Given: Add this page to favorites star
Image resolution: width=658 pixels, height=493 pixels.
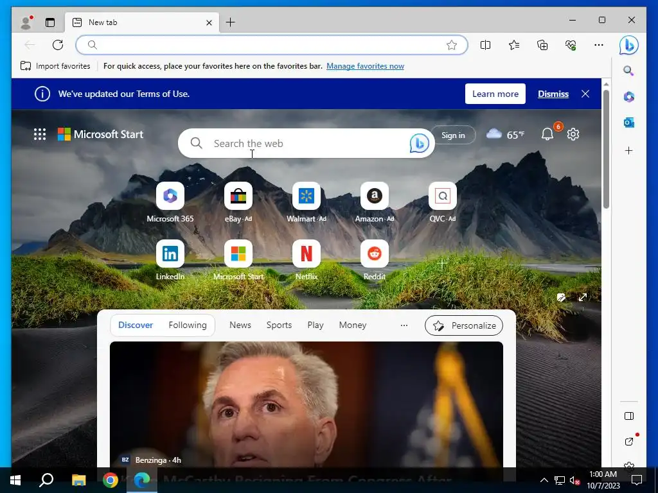Looking at the screenshot, I should coord(452,45).
